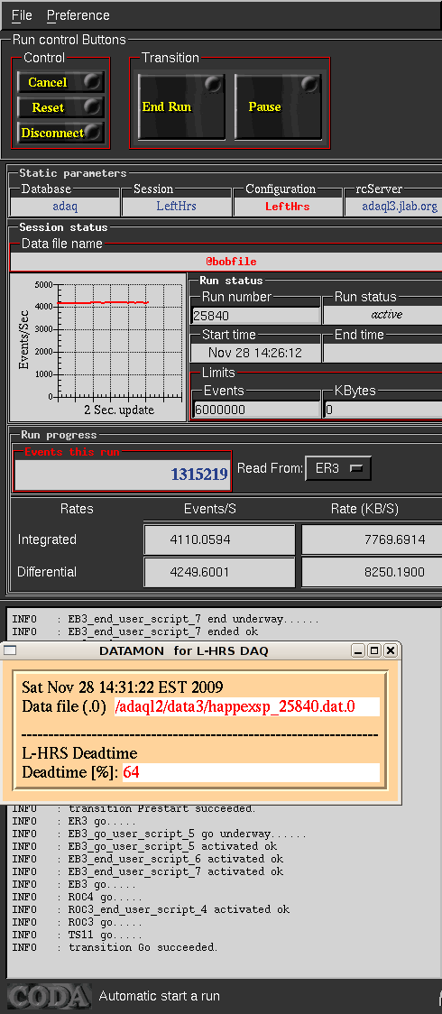The height and width of the screenshot is (1014, 442).
Task: Minimize the DATAMON window
Action: tap(357, 650)
